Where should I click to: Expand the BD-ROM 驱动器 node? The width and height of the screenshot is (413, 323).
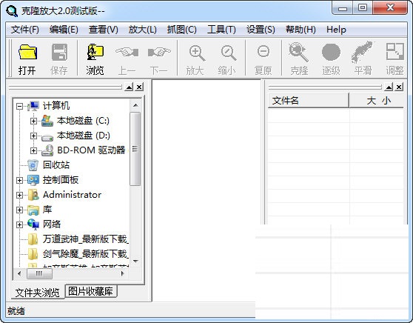[33, 150]
